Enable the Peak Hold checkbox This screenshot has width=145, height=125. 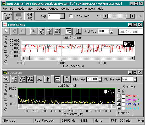71,16
